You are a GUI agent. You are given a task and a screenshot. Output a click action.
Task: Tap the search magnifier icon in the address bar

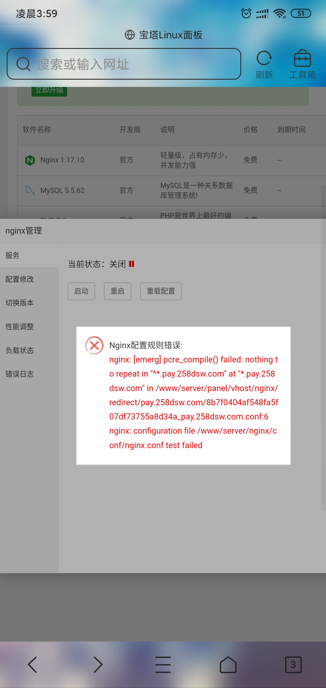[23, 64]
